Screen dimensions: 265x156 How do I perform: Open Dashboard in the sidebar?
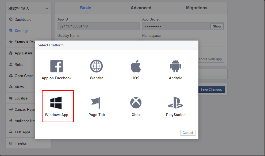(x=28, y=19)
